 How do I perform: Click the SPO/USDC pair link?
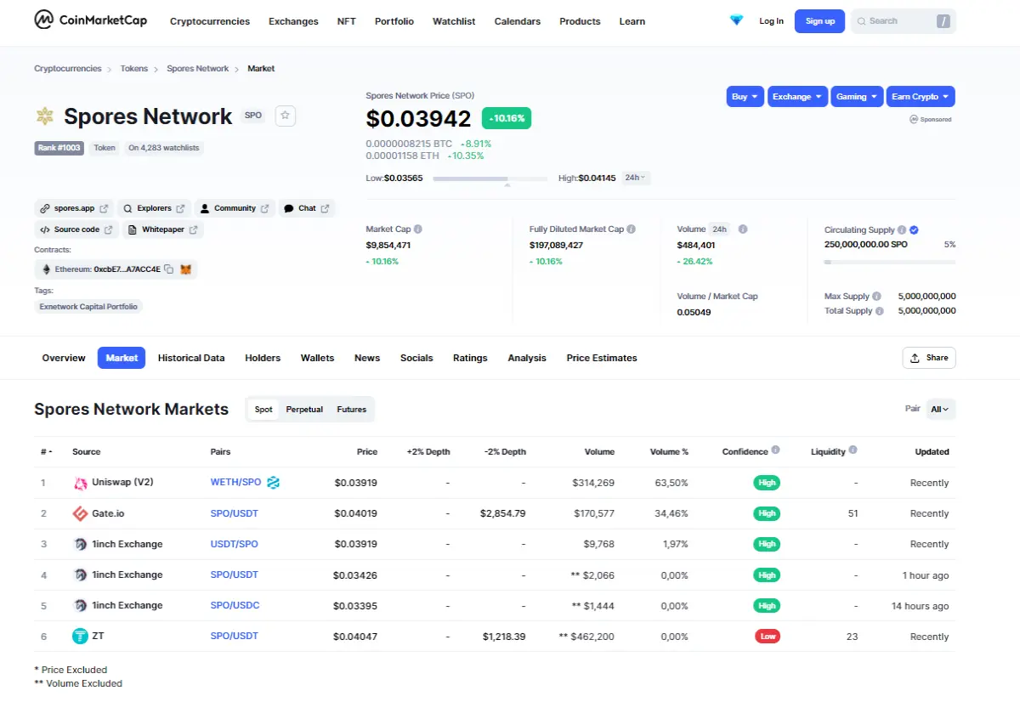point(235,605)
